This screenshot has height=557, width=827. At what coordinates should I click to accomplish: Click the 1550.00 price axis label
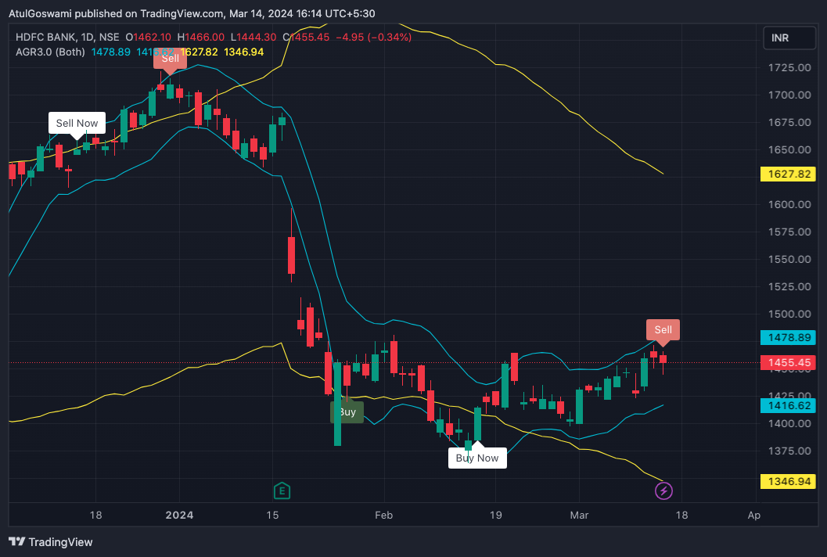(x=789, y=259)
